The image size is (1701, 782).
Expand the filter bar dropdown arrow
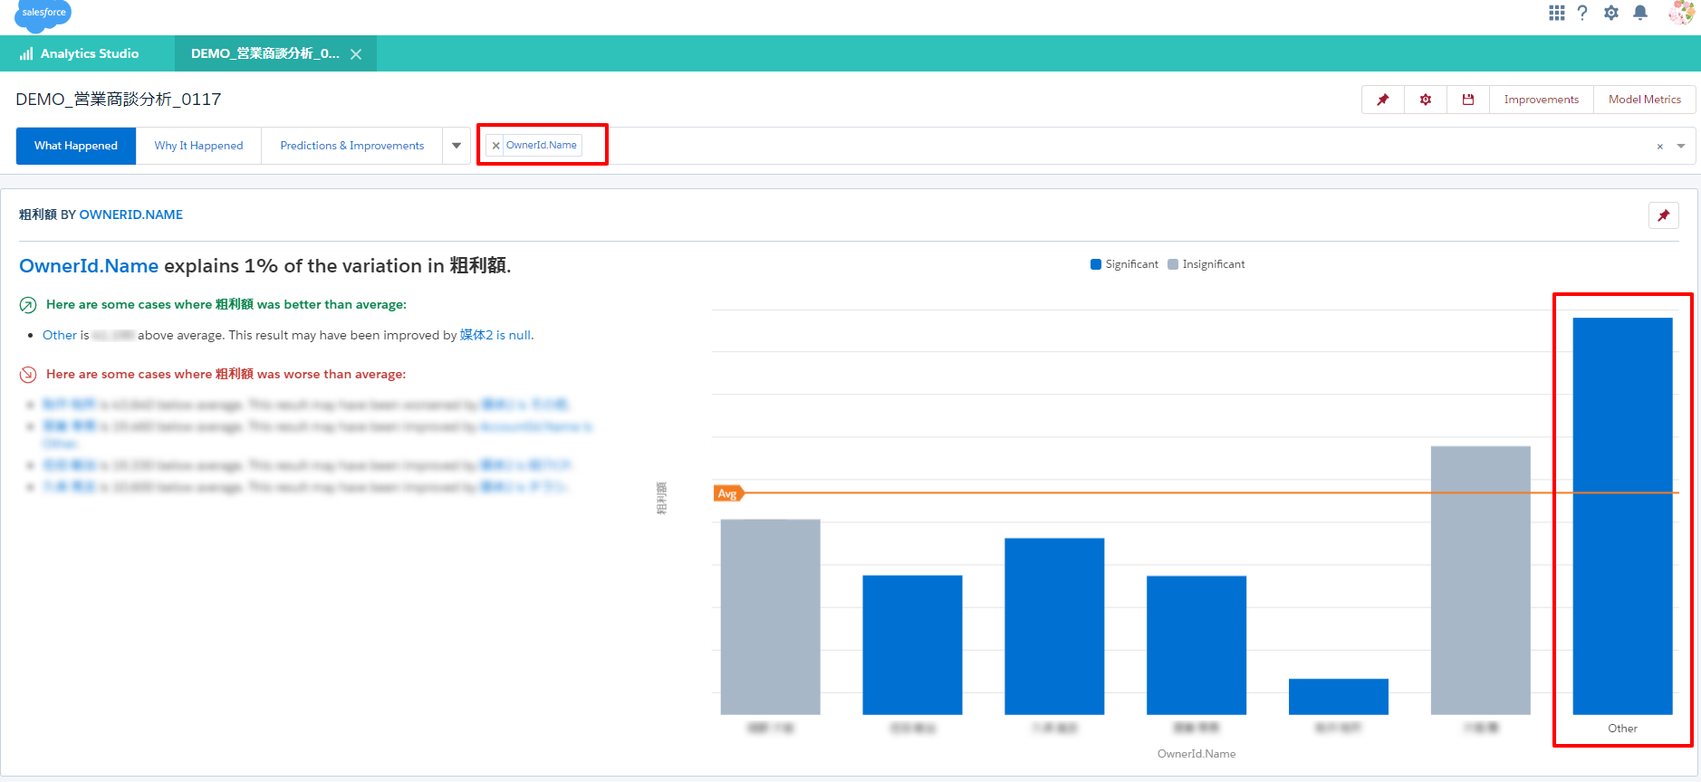1681,146
